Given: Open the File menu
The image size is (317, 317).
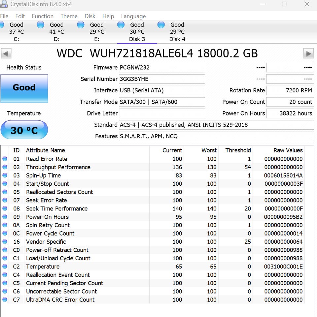Looking at the screenshot, I should click(x=4, y=16).
